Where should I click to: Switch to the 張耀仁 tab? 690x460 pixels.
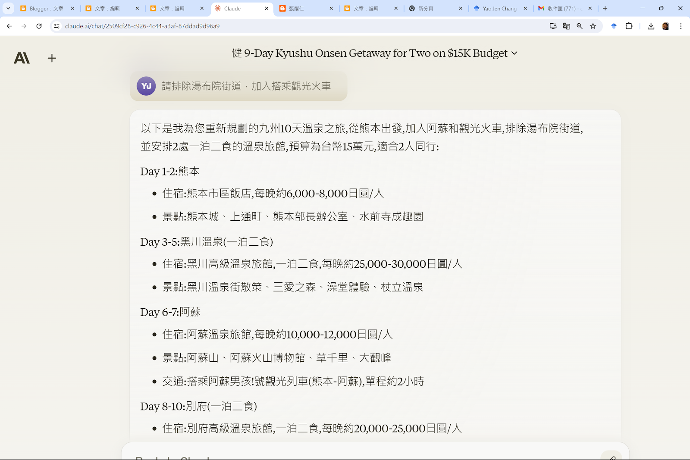tap(306, 8)
